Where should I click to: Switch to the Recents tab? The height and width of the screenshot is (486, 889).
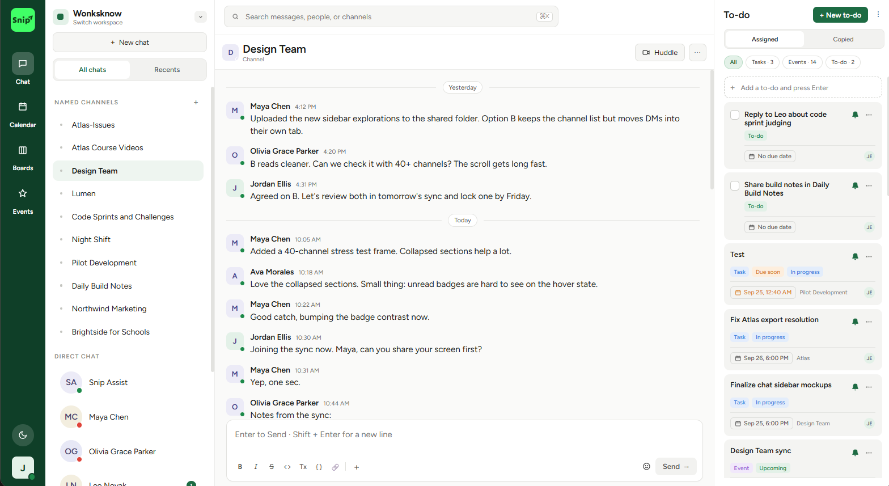coord(167,70)
